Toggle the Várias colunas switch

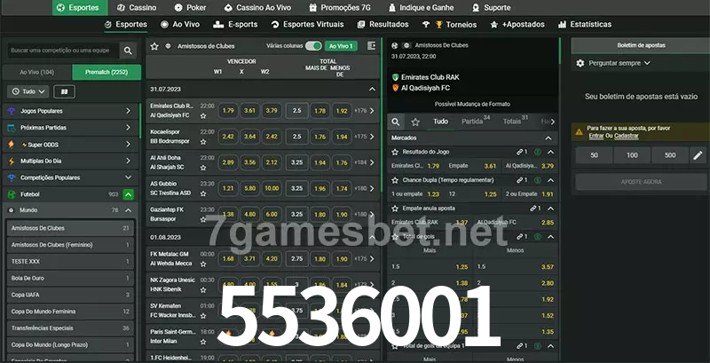click(x=312, y=45)
